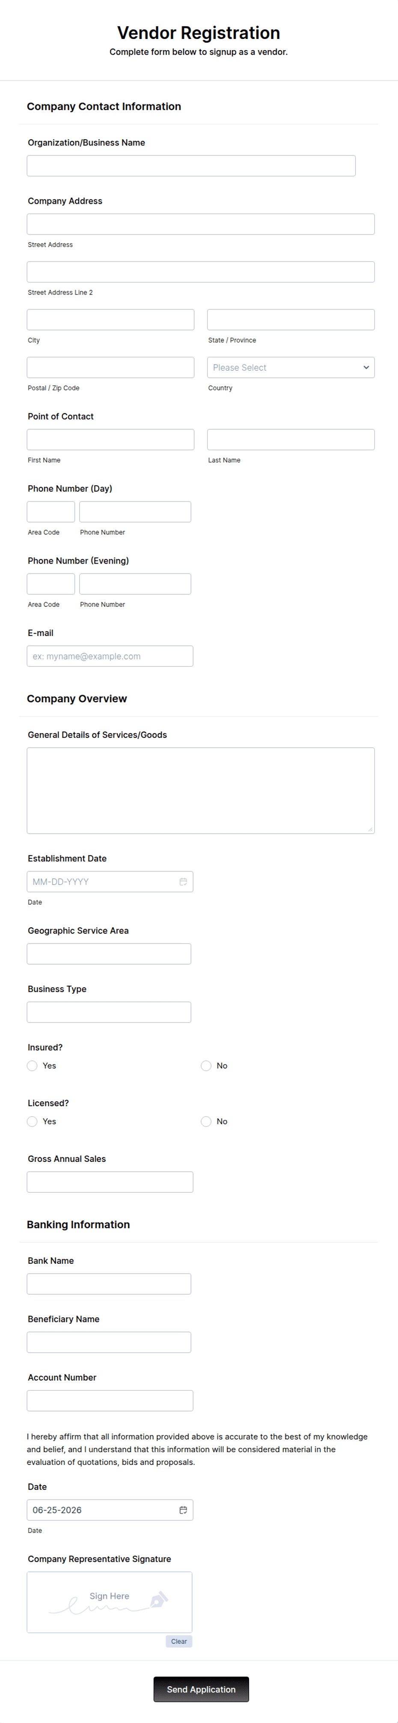
Task: Focus the Account Number field
Action: [110, 1401]
